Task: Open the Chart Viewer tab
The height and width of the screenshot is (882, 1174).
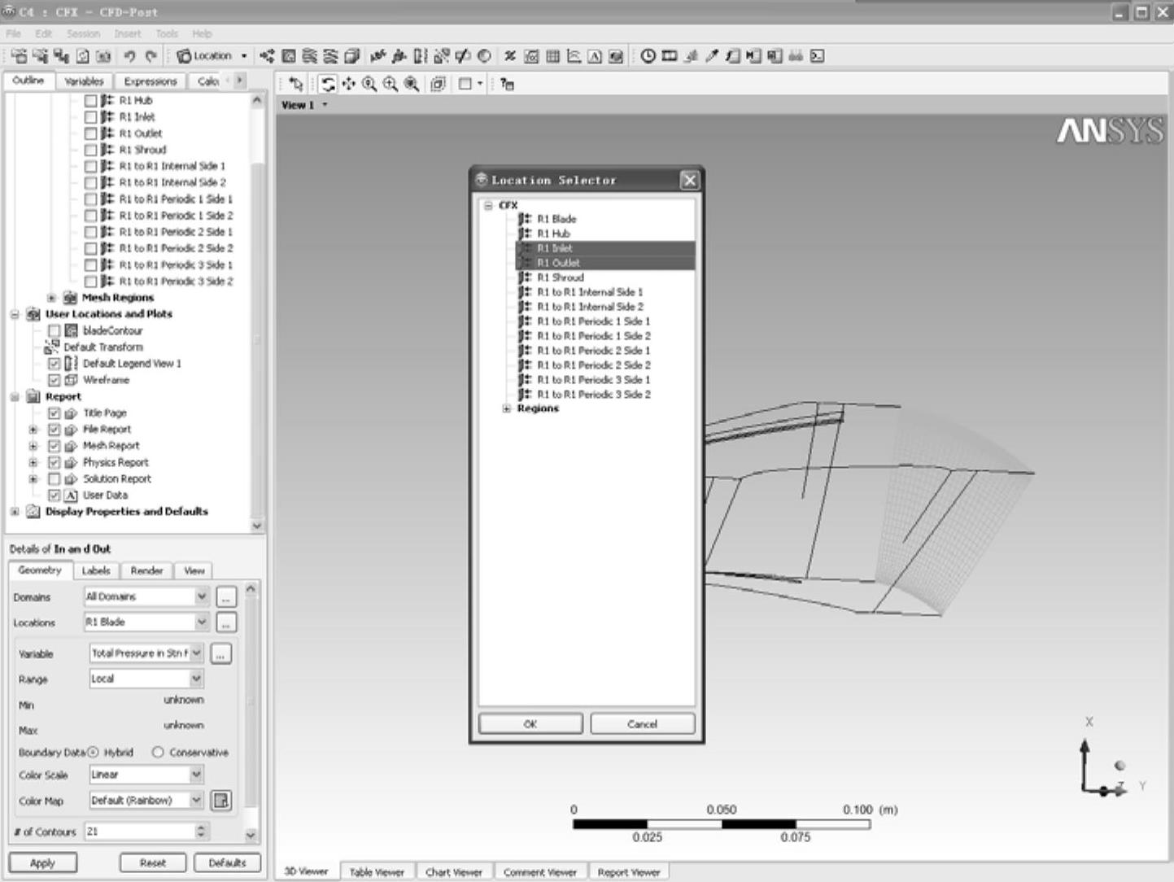Action: (x=453, y=872)
